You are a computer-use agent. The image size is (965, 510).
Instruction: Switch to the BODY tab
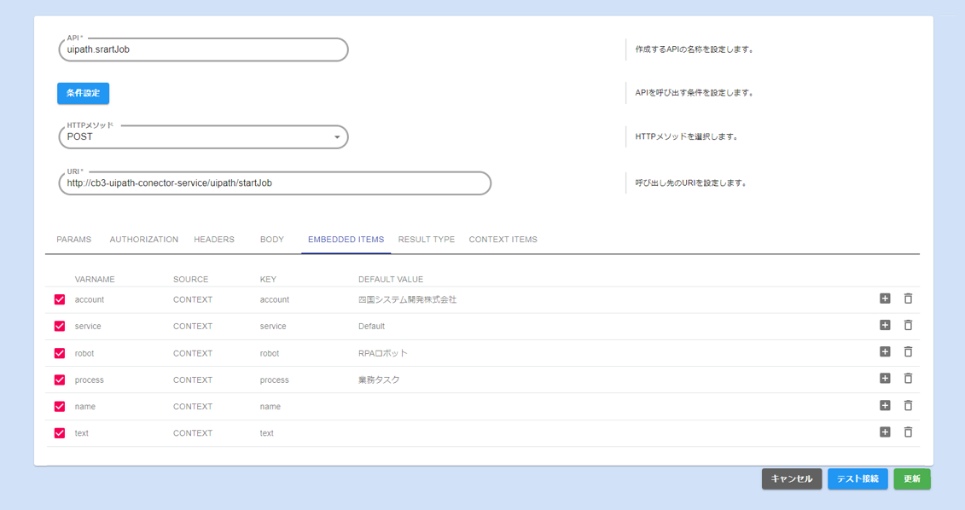(x=271, y=240)
